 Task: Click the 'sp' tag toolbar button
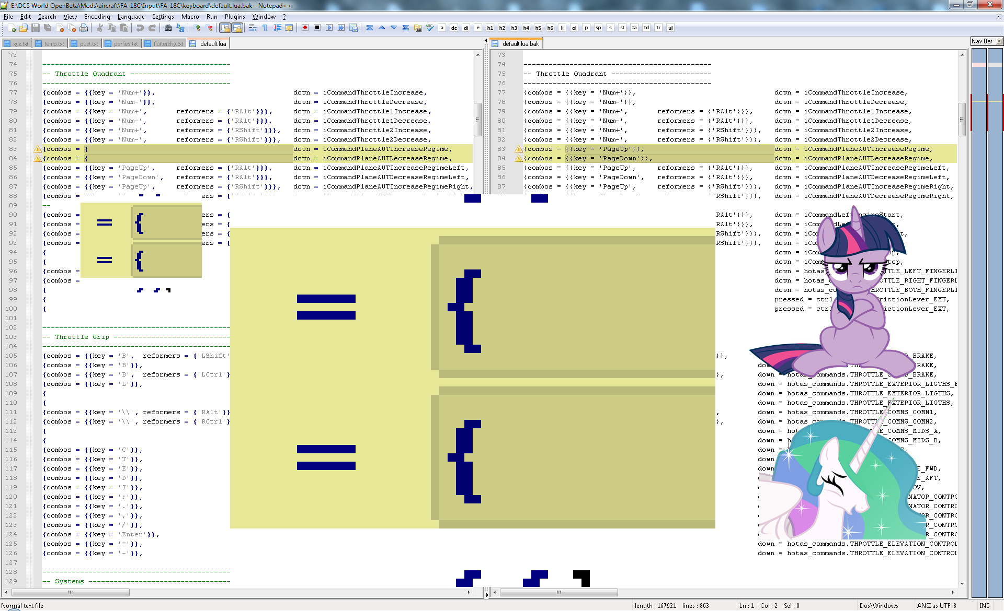[x=598, y=28]
